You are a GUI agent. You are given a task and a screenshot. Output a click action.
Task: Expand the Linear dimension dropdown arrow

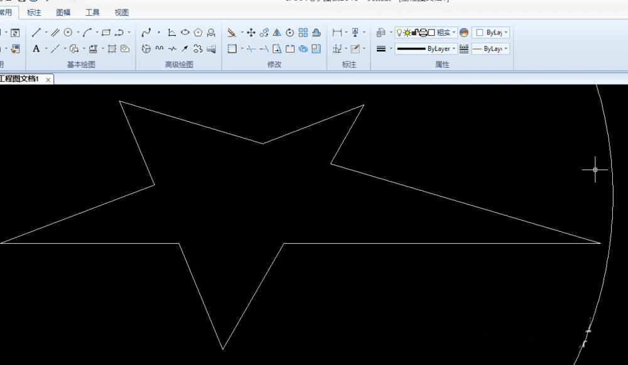click(346, 33)
